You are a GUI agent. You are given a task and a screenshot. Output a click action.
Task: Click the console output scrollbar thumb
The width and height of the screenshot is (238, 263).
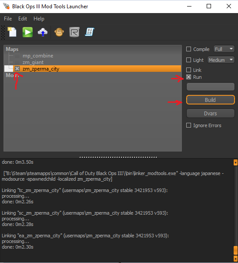[x=235, y=250]
